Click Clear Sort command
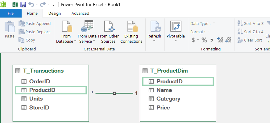 (250, 40)
